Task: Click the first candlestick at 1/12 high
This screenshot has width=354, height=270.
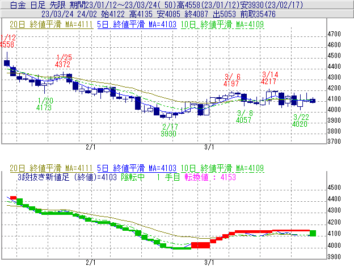Action: tap(7, 60)
